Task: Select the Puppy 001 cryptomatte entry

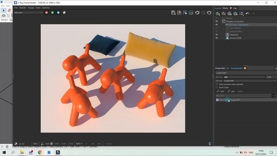Action: (x=246, y=100)
